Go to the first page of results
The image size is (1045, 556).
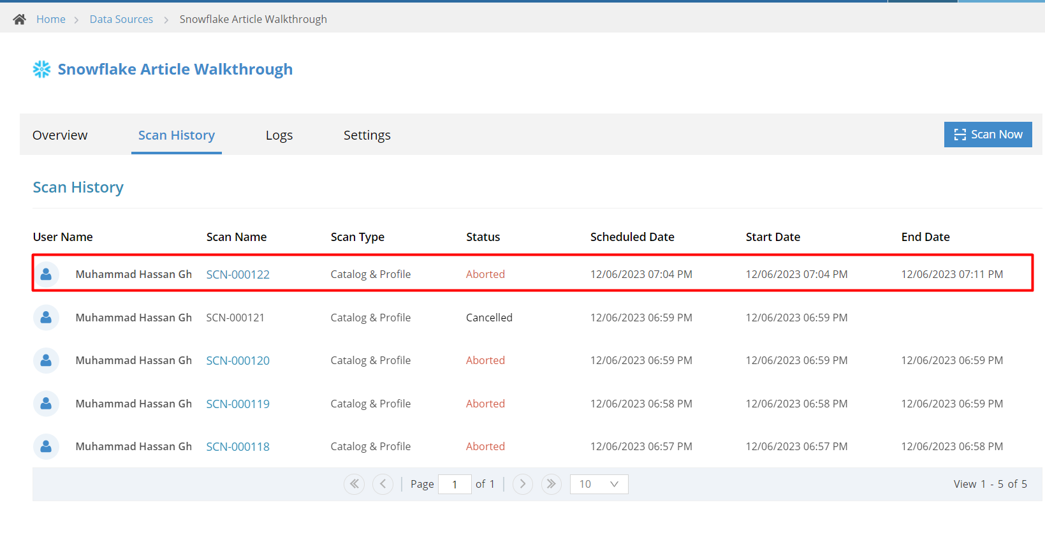pos(354,484)
